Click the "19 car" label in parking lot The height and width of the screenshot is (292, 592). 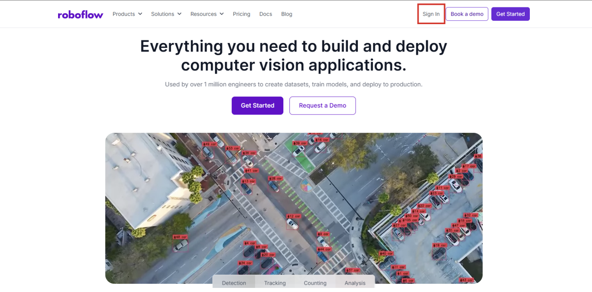pyautogui.click(x=440, y=245)
